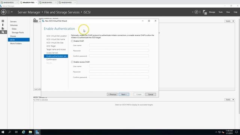Click CHAP Password field

(119, 50)
